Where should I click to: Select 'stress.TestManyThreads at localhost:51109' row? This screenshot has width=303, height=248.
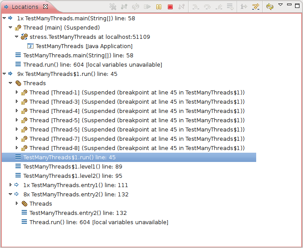90,37
